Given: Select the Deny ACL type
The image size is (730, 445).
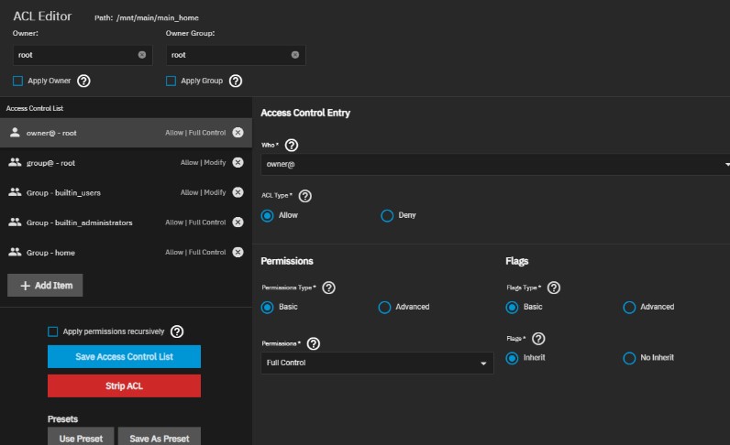Looking at the screenshot, I should pos(387,215).
